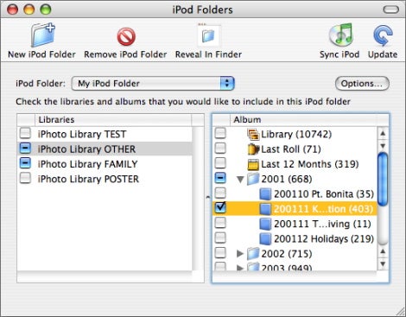406x317 pixels.
Task: Click the 2002 (715) folder icon
Action: [x=253, y=254]
